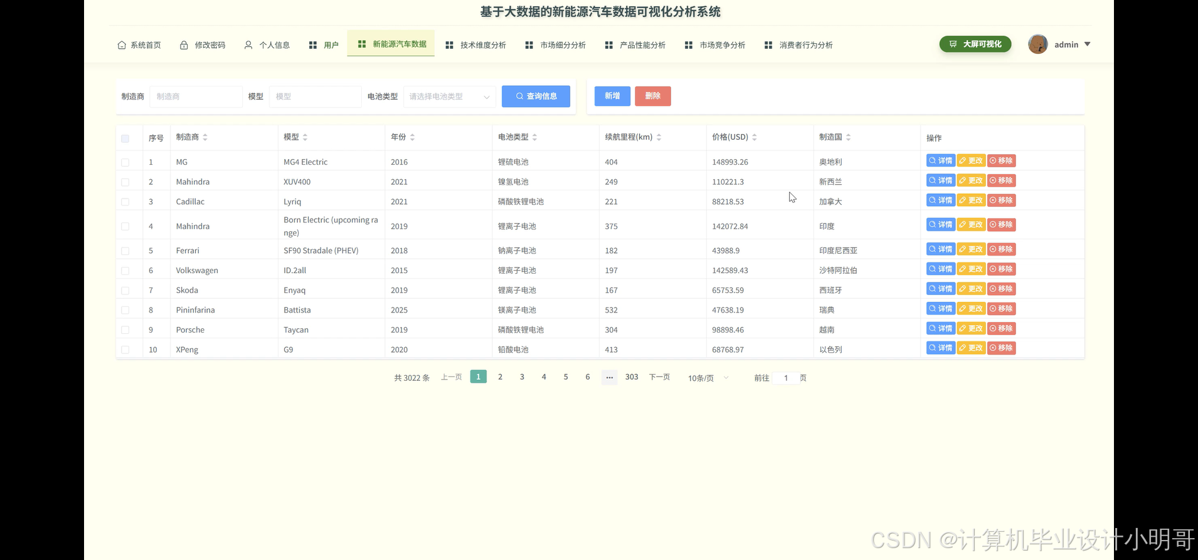
Task: Sort the 制造国 column using its sort arrows
Action: 848,137
